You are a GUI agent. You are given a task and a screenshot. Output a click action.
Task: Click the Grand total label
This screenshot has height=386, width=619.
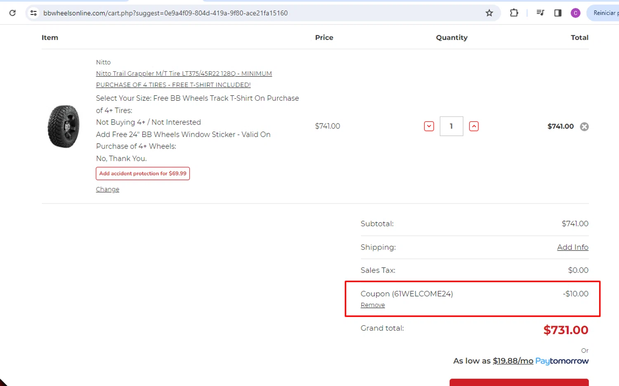[382, 328]
